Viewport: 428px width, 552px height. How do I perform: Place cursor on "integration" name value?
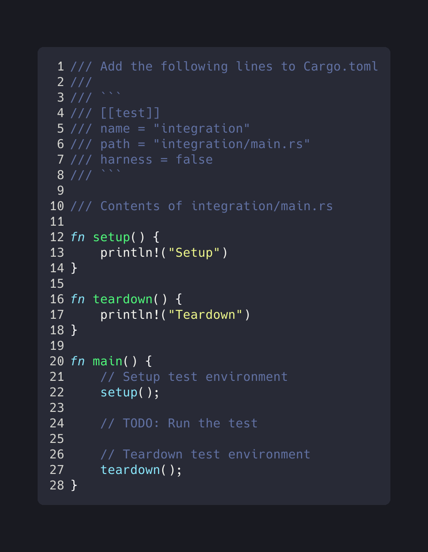[201, 128]
